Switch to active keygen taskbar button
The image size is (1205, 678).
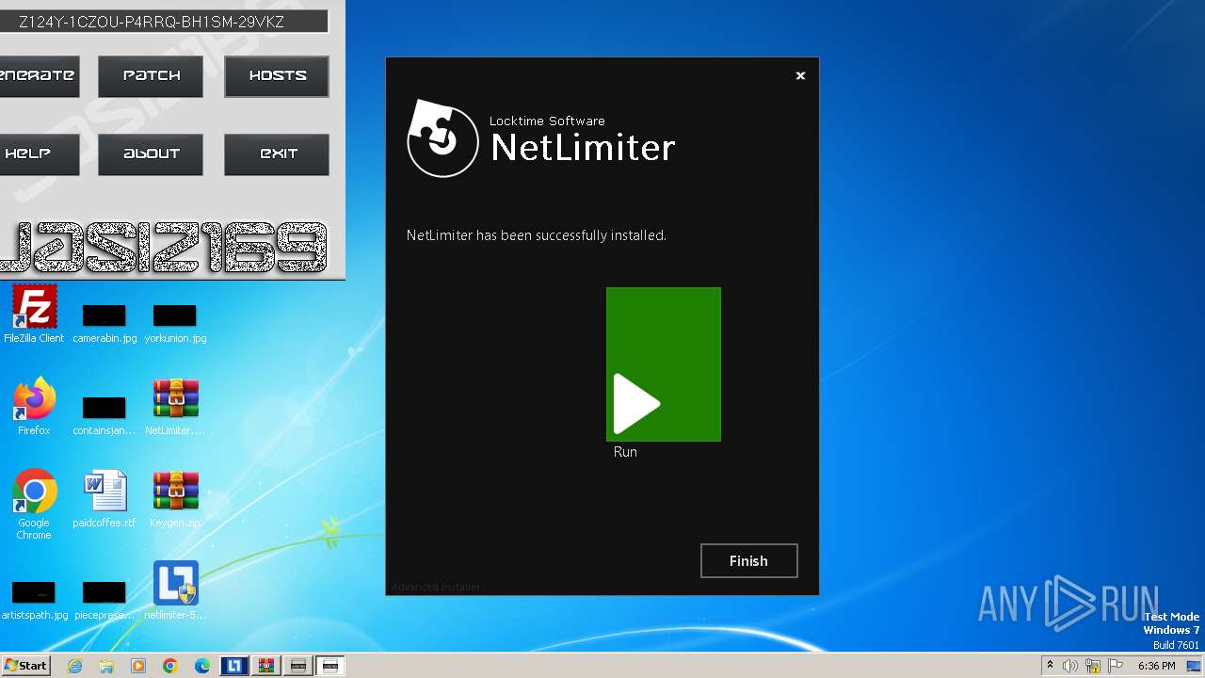(x=330, y=666)
